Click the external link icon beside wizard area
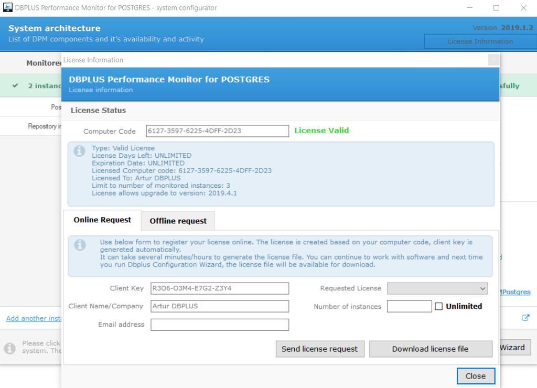 pyautogui.click(x=525, y=318)
